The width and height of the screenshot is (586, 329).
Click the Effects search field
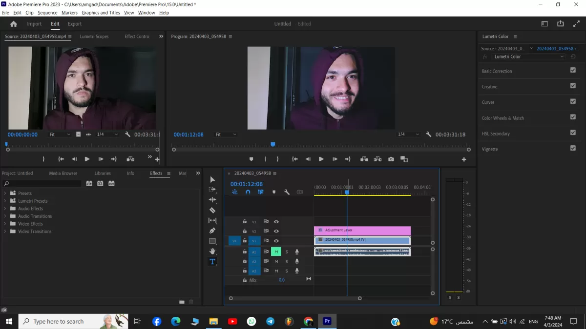(x=42, y=183)
